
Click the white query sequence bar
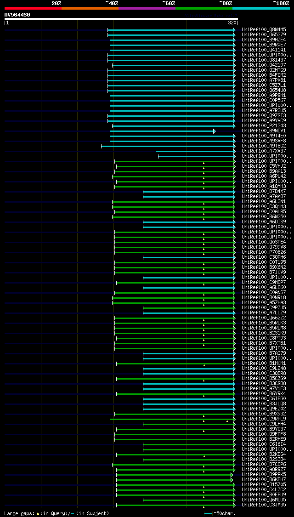point(121,19)
